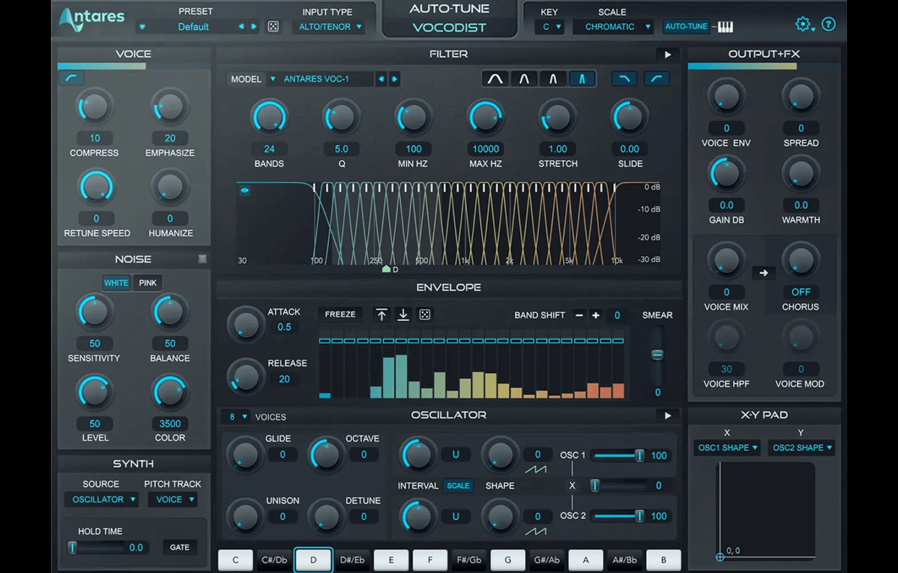Click the Max Hz value field
The image size is (898, 573).
[486, 149]
